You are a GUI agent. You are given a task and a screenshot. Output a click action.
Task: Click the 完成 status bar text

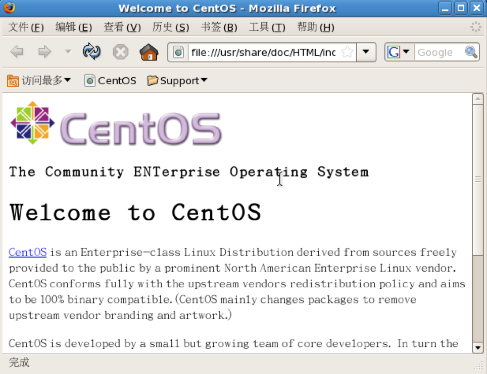click(x=19, y=362)
